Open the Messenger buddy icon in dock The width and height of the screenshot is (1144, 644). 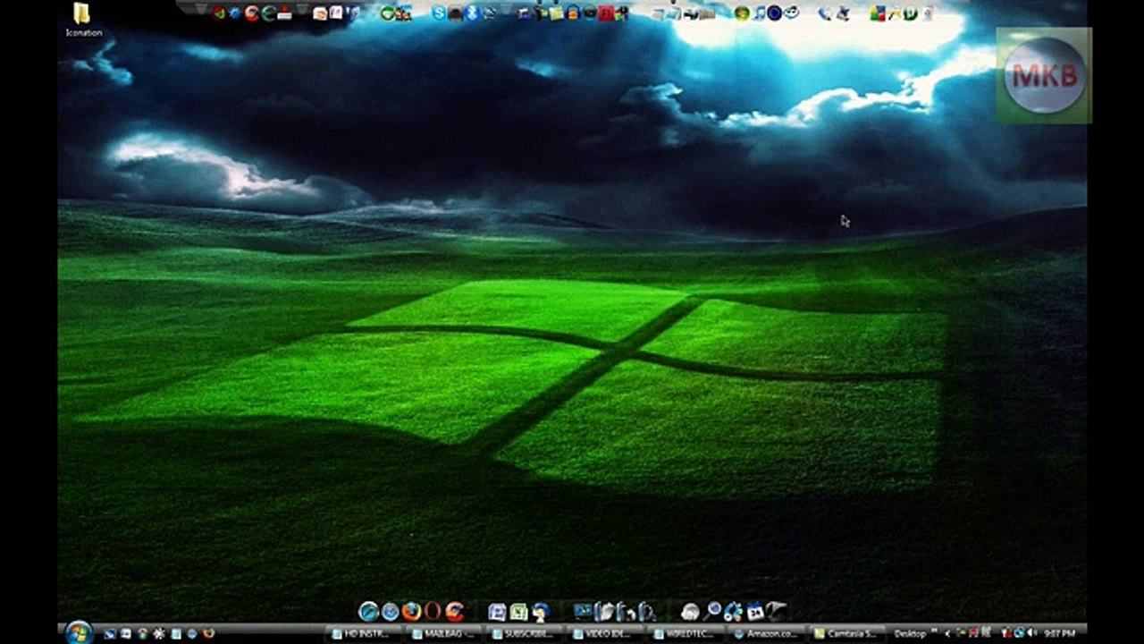click(540, 613)
